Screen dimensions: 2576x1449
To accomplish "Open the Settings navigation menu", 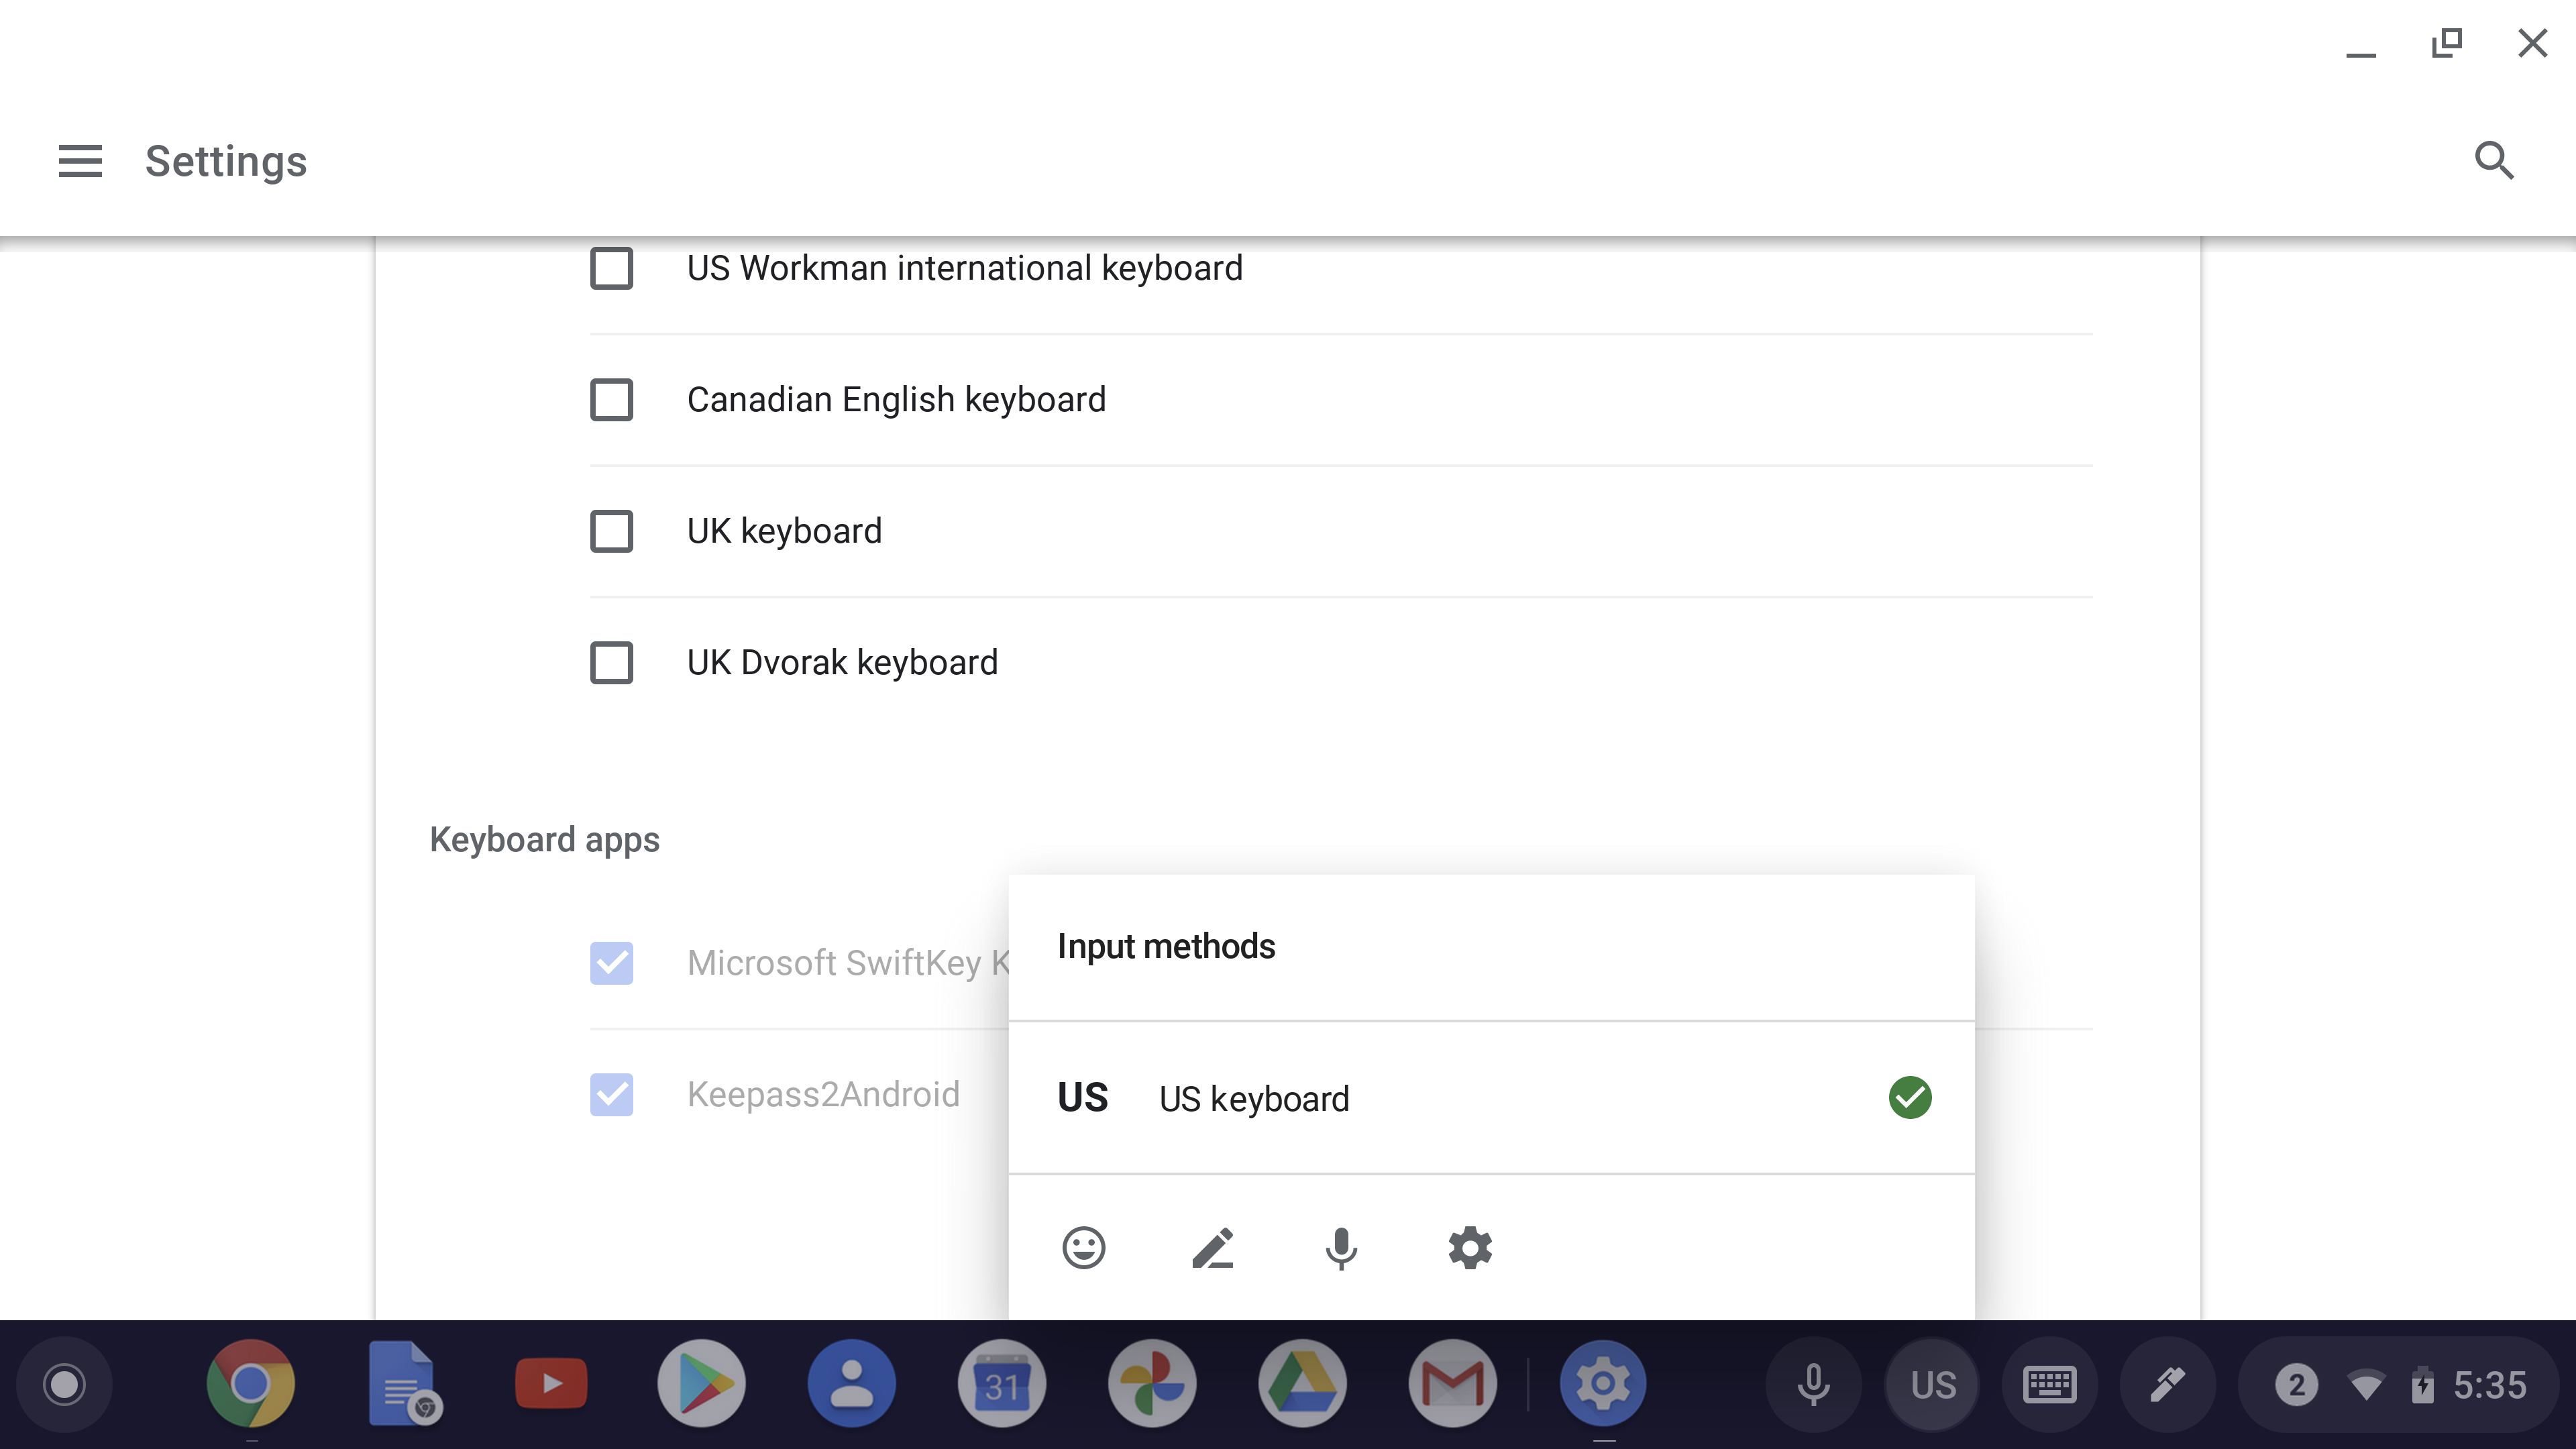I will (x=80, y=161).
